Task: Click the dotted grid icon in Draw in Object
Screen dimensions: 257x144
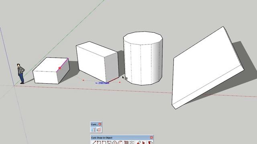Action: [132, 143]
